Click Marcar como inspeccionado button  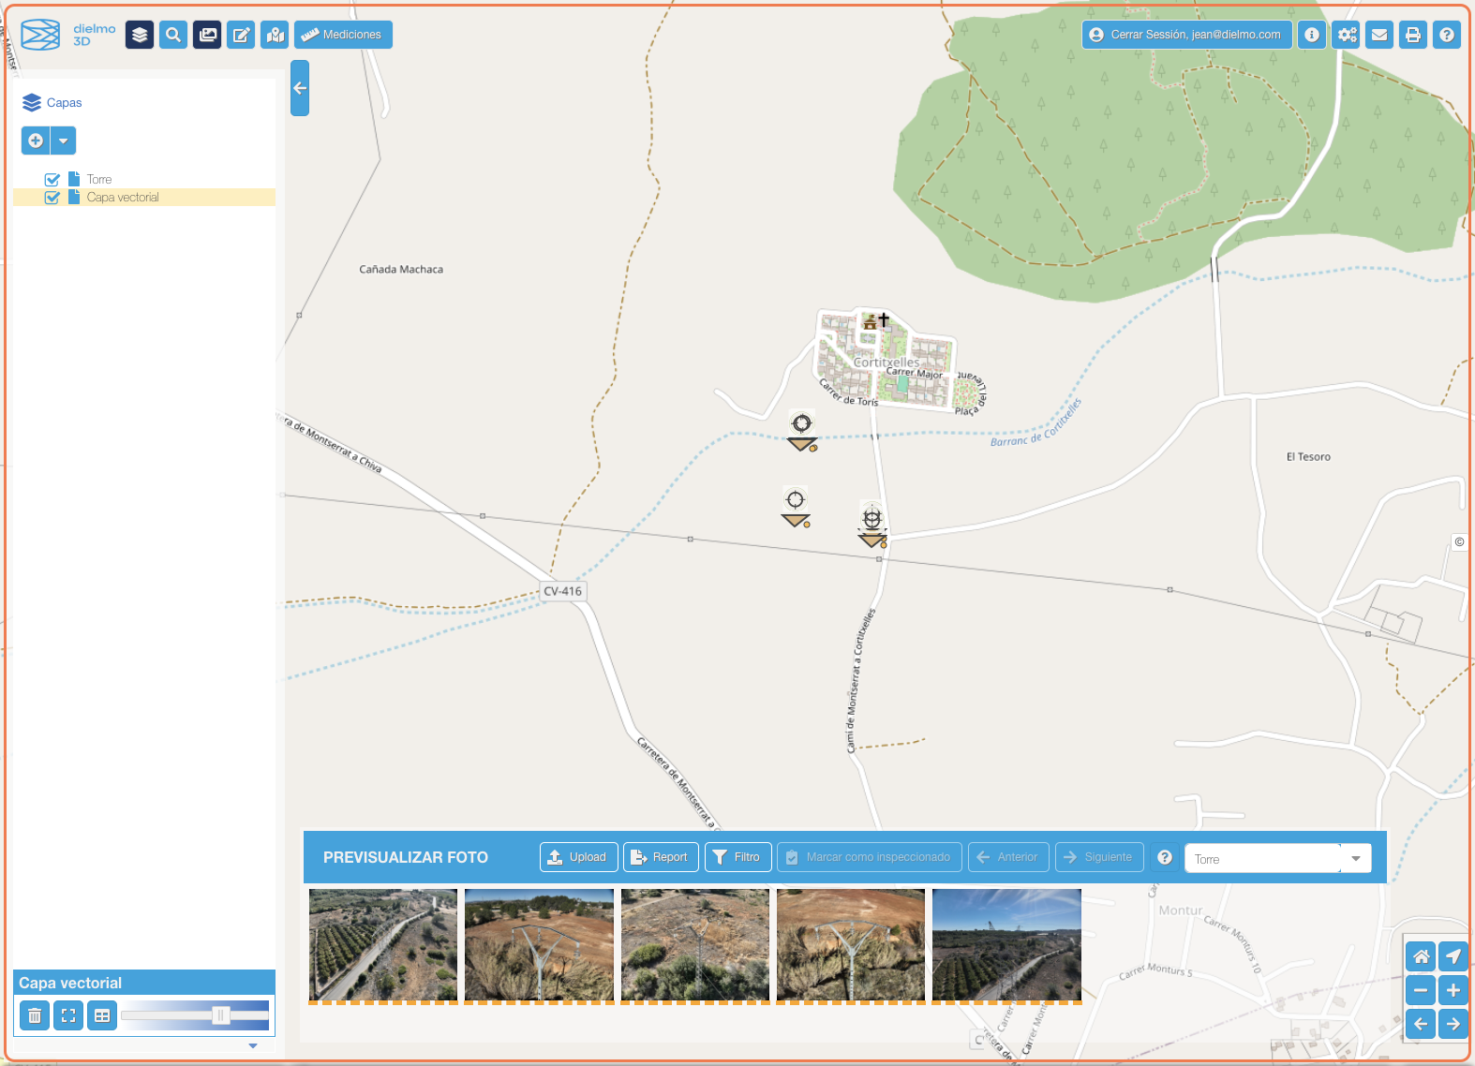coord(869,857)
